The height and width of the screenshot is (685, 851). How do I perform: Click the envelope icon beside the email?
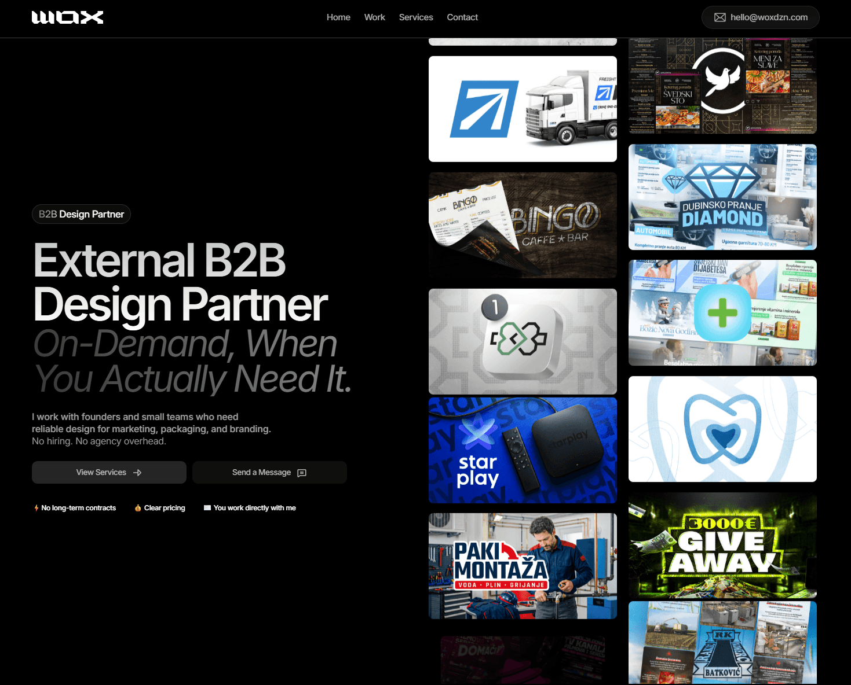[719, 17]
